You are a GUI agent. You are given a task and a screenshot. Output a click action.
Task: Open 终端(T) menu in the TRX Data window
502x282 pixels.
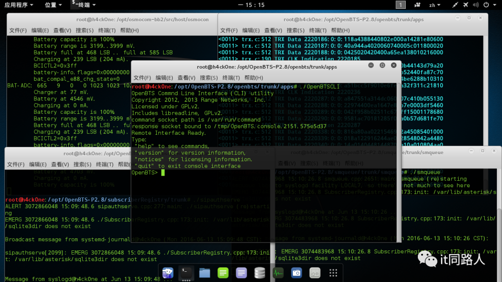coord(317,30)
